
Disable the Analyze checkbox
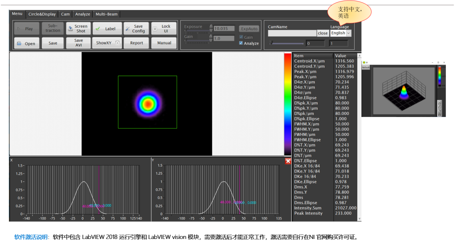coord(240,43)
